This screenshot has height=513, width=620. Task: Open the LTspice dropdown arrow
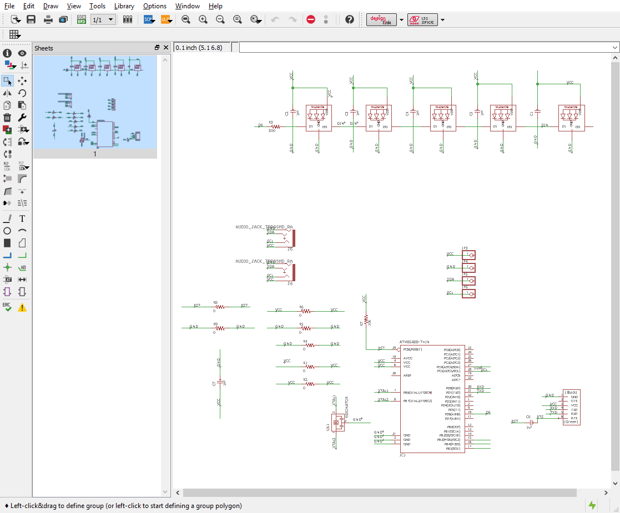point(442,19)
